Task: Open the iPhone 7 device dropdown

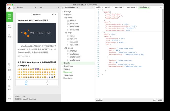Action: coord(26,8)
